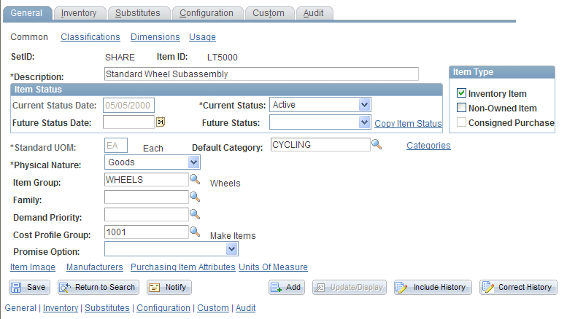Click the Correct History button

[x=518, y=287]
